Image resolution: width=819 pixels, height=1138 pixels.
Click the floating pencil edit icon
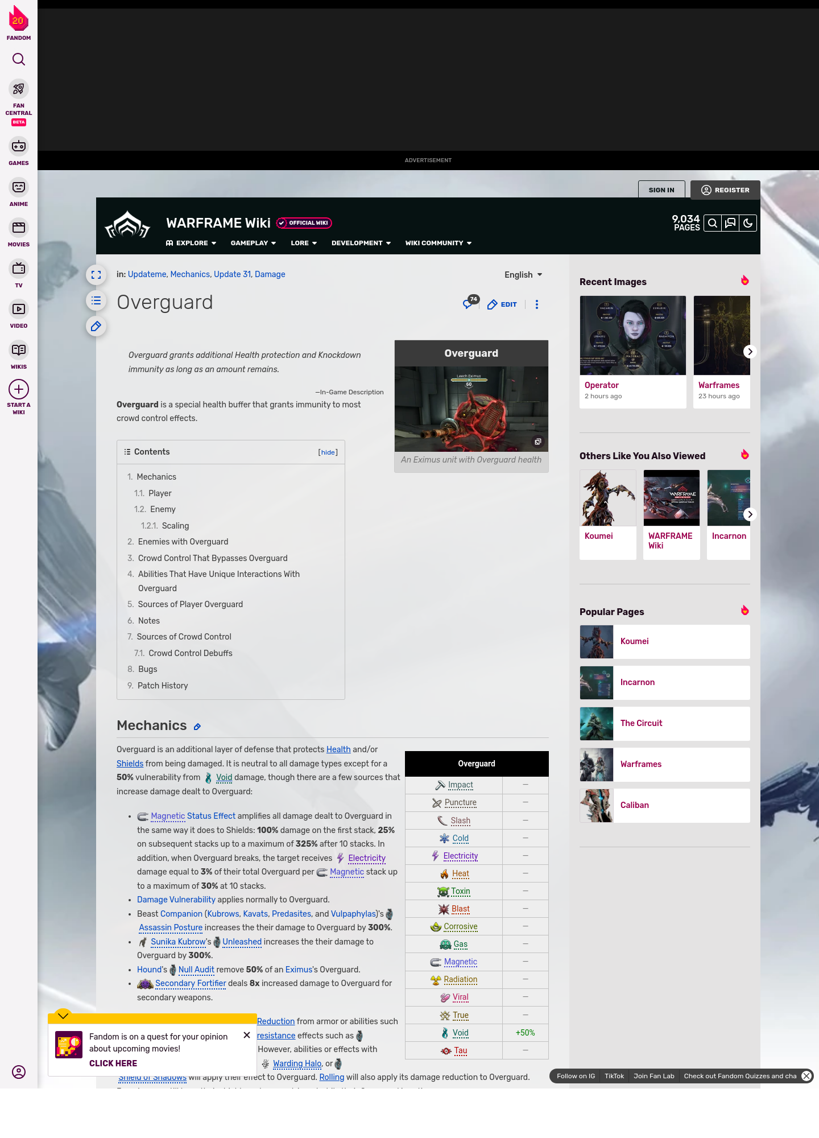pos(96,326)
